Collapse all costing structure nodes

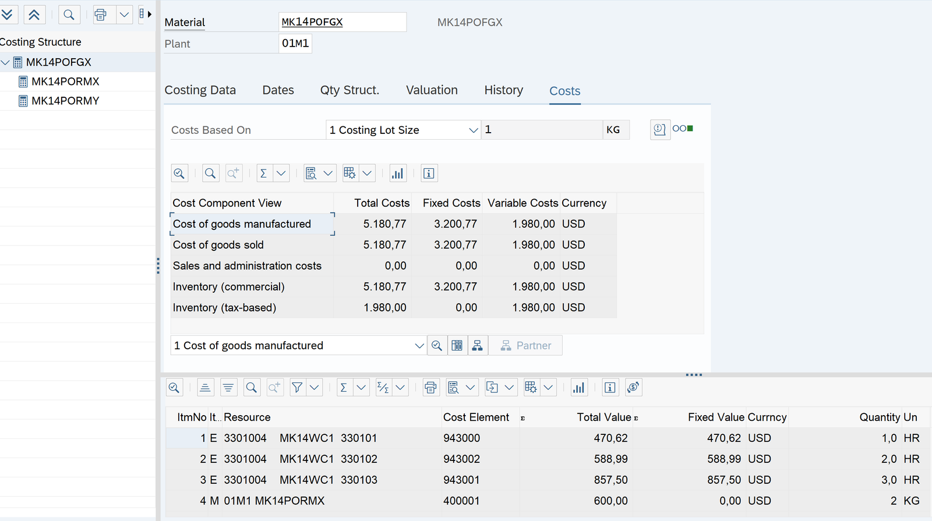[x=34, y=15]
